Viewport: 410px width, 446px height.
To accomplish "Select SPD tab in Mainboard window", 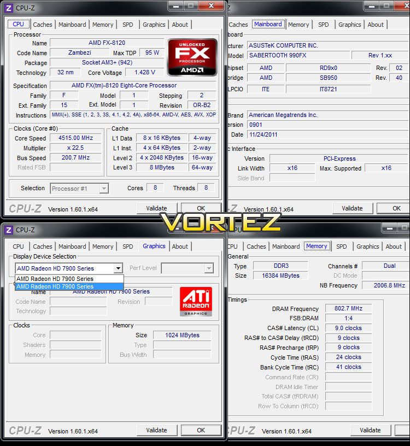I will click(x=324, y=25).
